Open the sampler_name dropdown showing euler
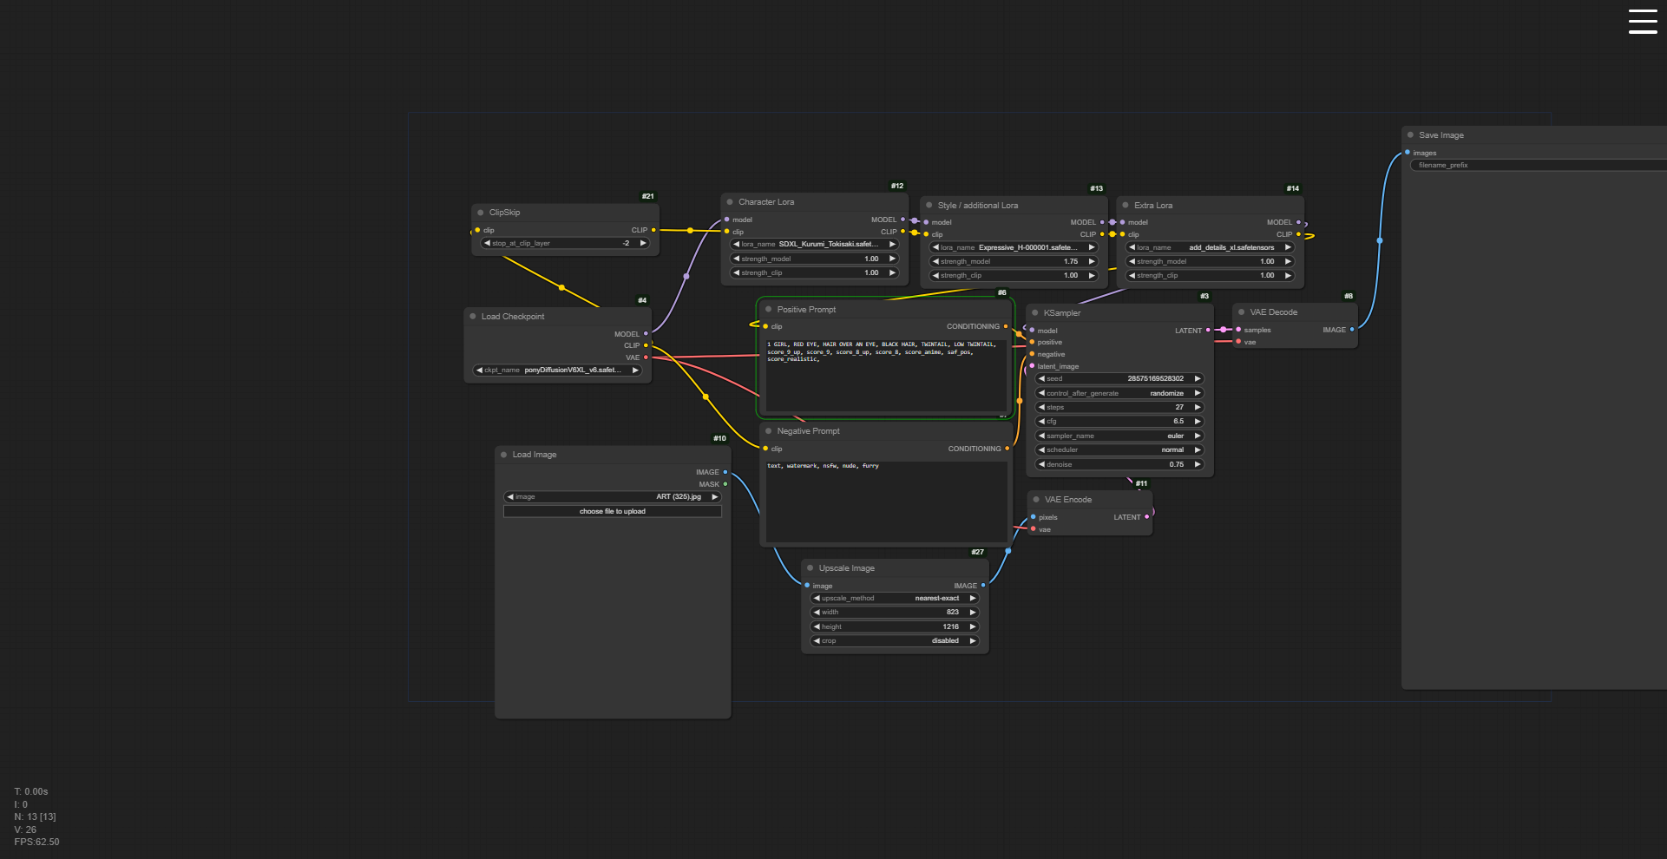The image size is (1667, 859). coord(1119,436)
